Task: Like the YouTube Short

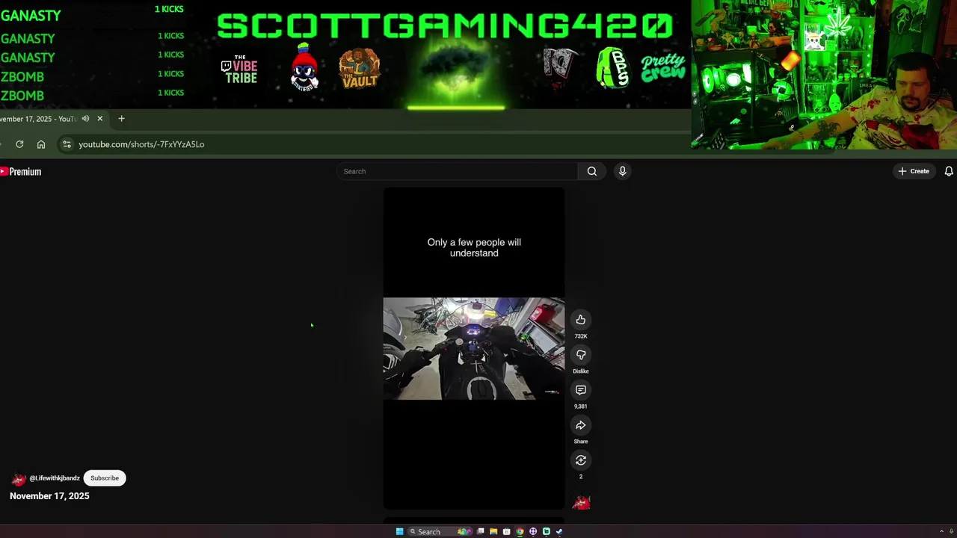Action: (581, 320)
